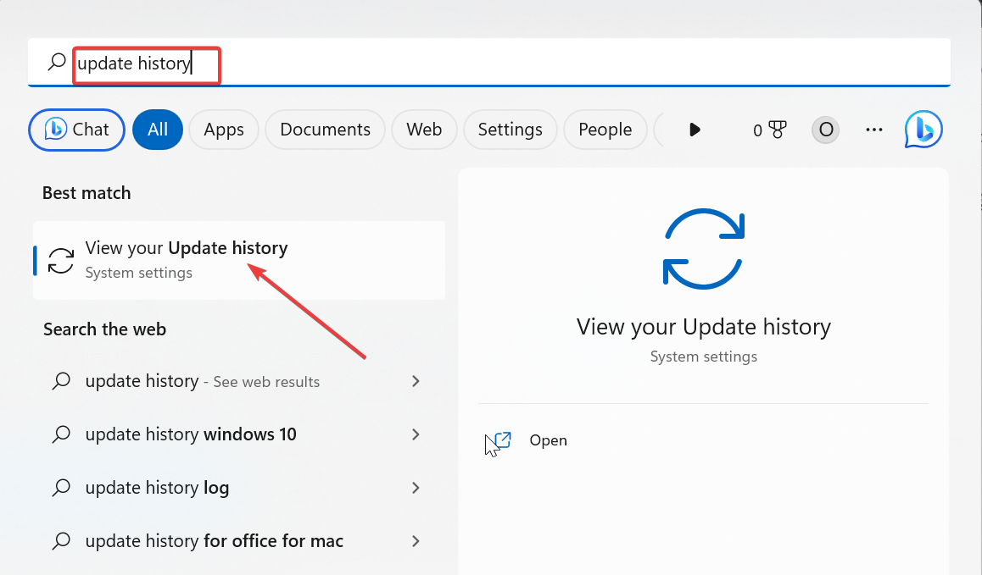Expand the update history log suggestion arrow

pos(416,488)
